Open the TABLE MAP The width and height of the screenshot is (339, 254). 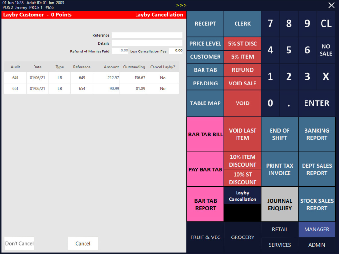(205, 103)
